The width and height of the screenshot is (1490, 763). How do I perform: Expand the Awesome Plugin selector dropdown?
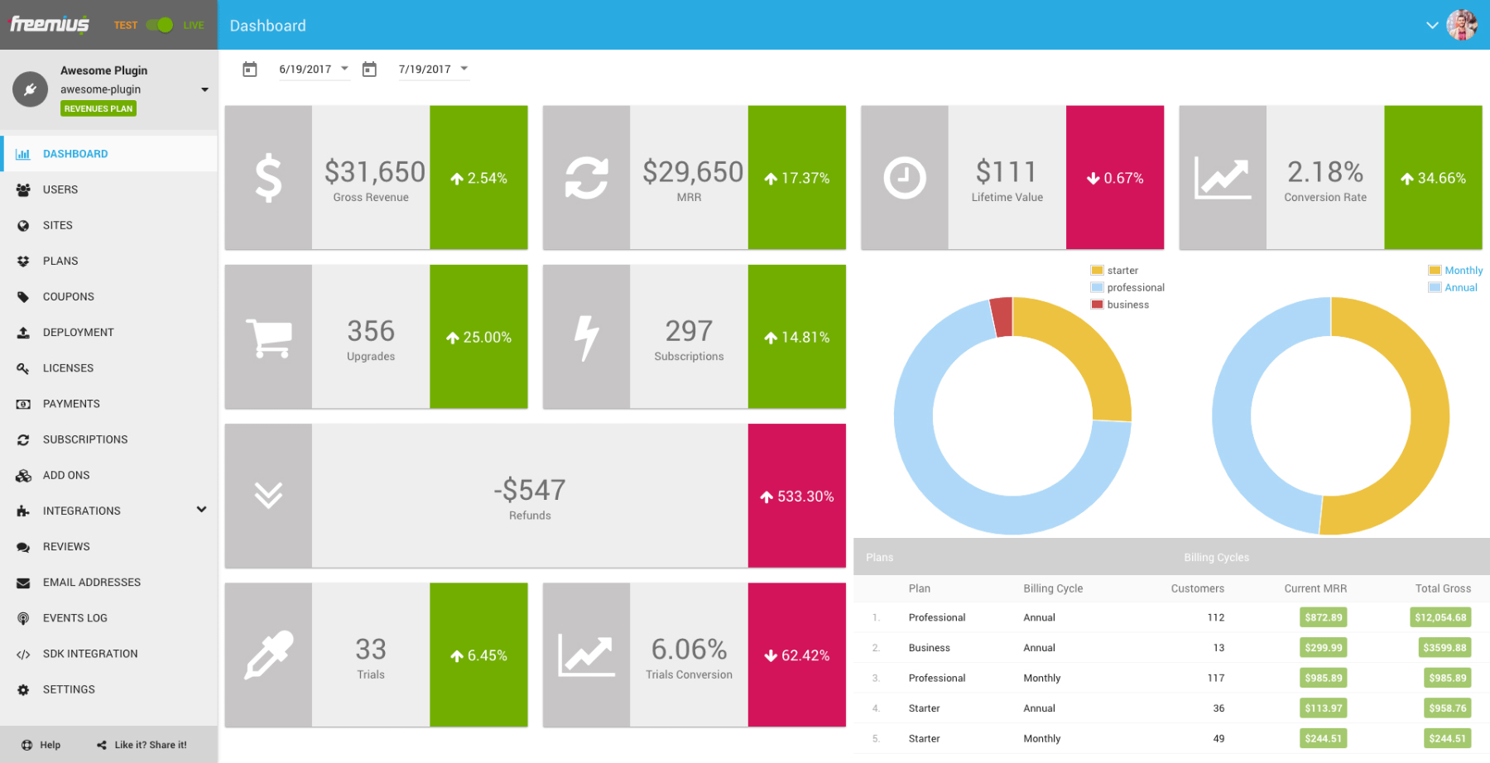coord(204,89)
